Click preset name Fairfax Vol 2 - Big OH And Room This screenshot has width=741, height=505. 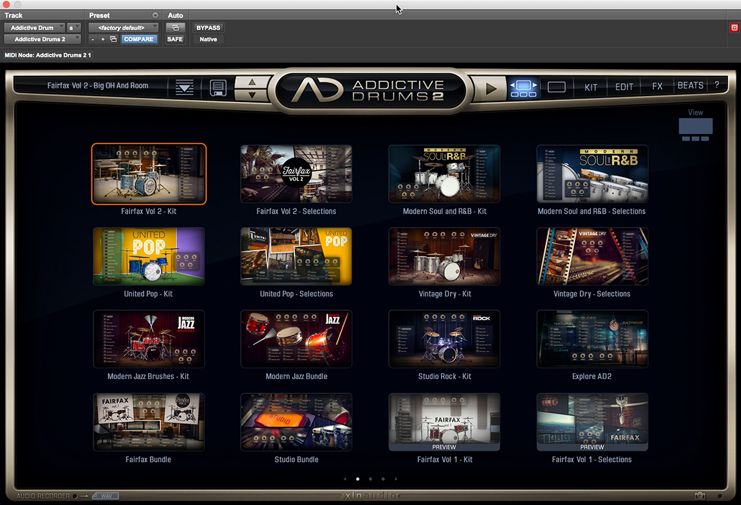(x=98, y=86)
